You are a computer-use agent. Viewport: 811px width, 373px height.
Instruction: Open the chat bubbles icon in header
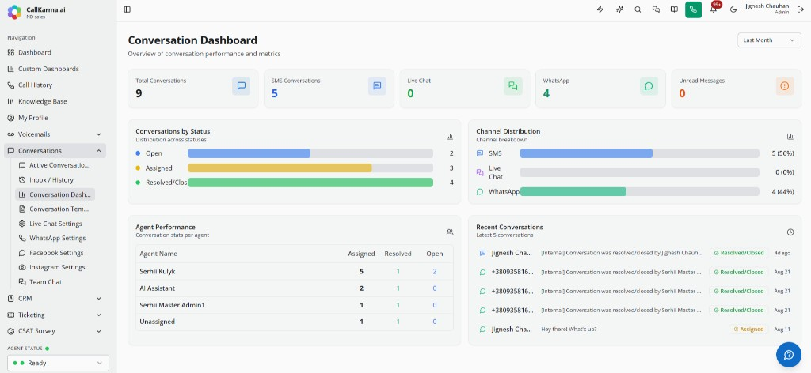[656, 9]
